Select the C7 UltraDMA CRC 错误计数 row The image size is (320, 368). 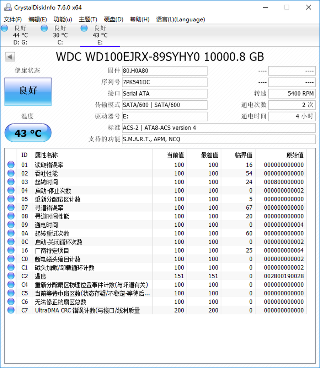(x=87, y=310)
